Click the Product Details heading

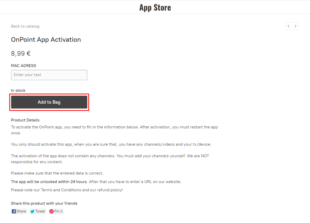pyautogui.click(x=25, y=120)
